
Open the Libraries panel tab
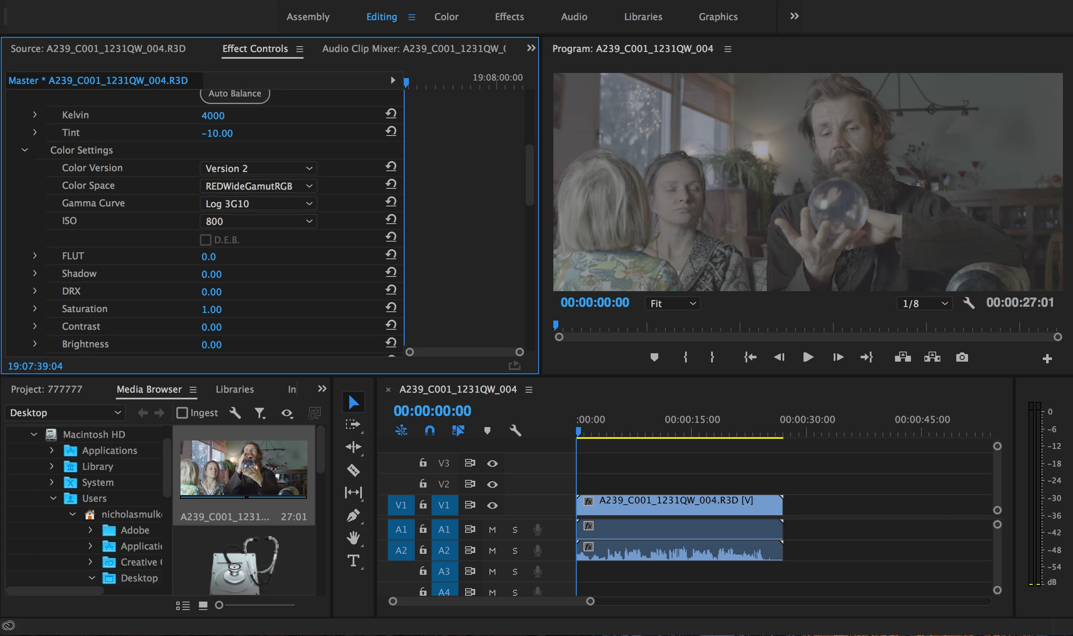234,389
